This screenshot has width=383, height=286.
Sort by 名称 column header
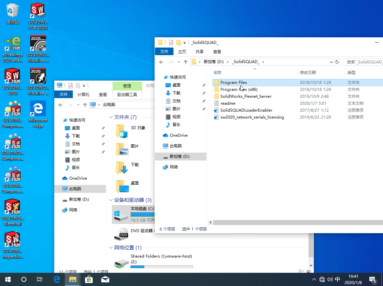pos(217,73)
